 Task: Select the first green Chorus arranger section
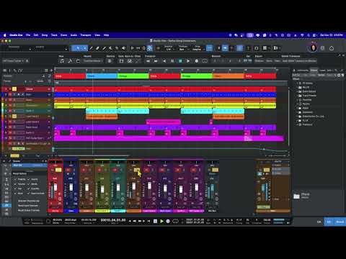133,76
